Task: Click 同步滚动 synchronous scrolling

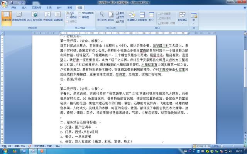Action: pyautogui.click(x=164, y=18)
